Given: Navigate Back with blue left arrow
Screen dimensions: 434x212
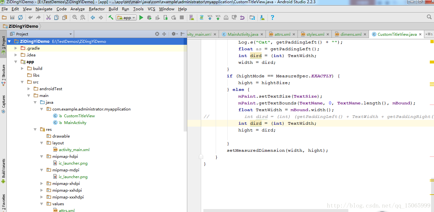Looking at the screenshot, I should point(93,17).
